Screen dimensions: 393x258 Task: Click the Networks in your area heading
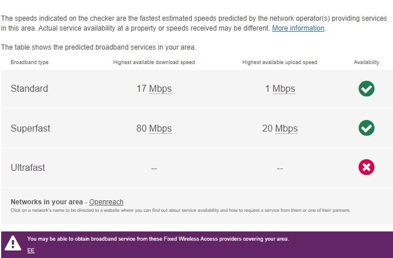click(47, 202)
